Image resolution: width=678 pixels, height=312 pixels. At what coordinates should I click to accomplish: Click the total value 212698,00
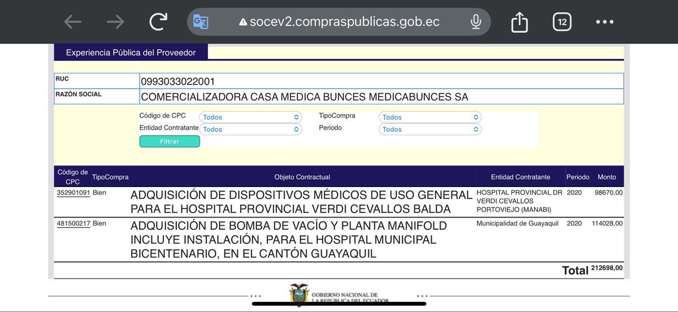[607, 268]
